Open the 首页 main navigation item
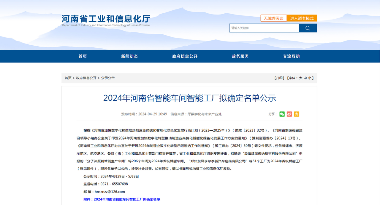This screenshot has height=205, width=380. [x=83, y=56]
